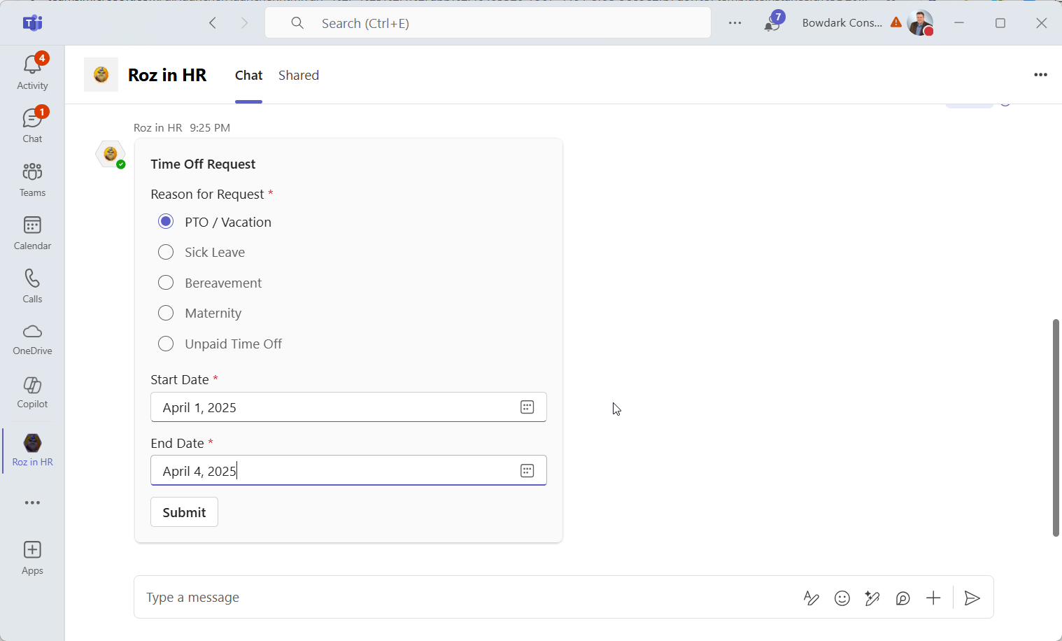This screenshot has width=1062, height=641.
Task: Switch to the Shared tab
Action: tap(299, 76)
